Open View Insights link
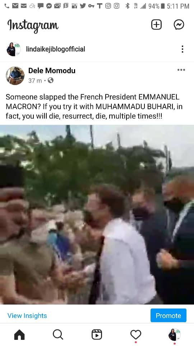 (27, 316)
